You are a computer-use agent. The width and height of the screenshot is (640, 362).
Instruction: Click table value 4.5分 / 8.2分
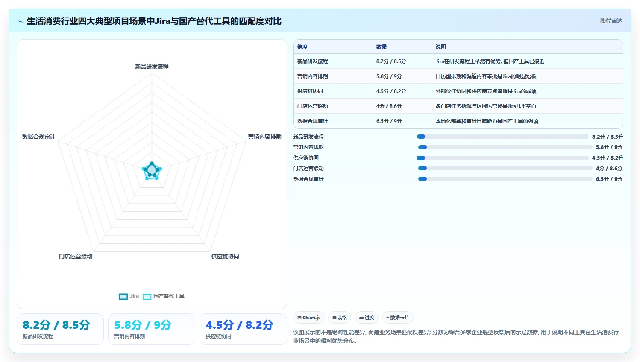[x=391, y=91]
